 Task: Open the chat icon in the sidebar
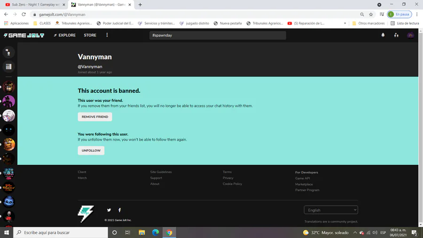coord(8,52)
